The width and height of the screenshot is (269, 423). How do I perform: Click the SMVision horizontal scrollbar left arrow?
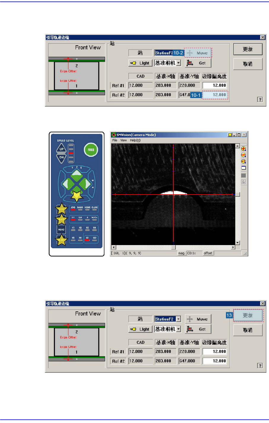[114, 247]
